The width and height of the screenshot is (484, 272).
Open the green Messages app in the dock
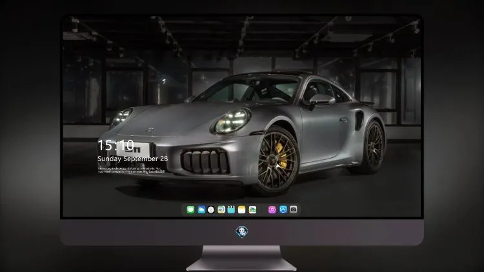pyautogui.click(x=190, y=209)
